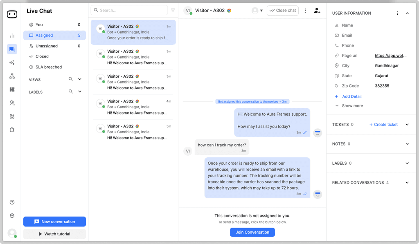Select the Conversations chat icon in sidebar
The width and height of the screenshot is (419, 244).
point(12,49)
